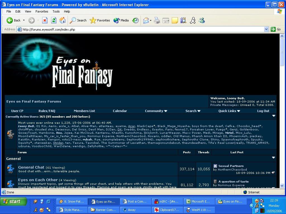Image resolution: width=286 pixels, height=214 pixels.
Task: Click the Eyes on Final Fantasy Forums title link
Action: [x=34, y=101]
